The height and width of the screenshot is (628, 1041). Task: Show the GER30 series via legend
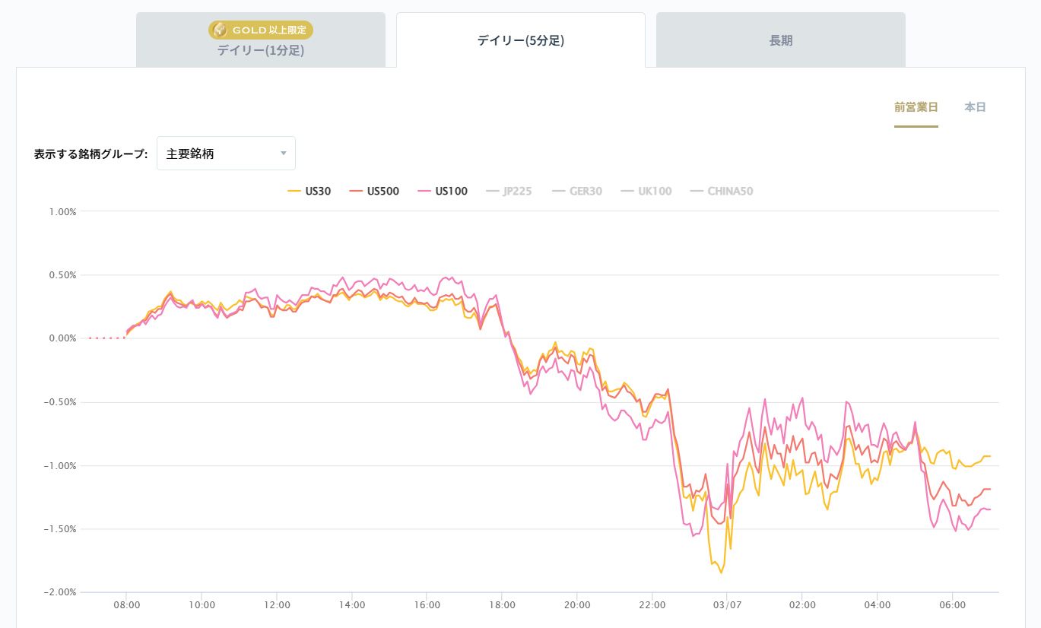pyautogui.click(x=577, y=192)
